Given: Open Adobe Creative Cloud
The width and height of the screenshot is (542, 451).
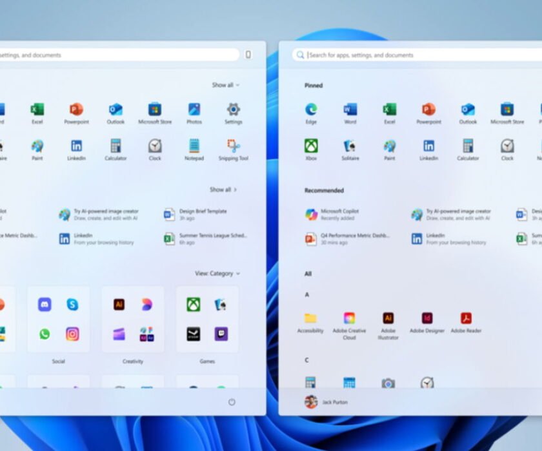Looking at the screenshot, I should 349,319.
